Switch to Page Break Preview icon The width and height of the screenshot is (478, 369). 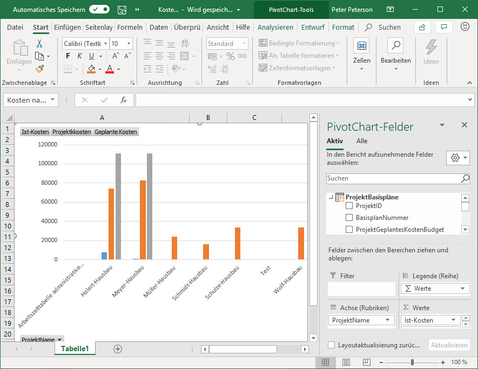(x=366, y=362)
